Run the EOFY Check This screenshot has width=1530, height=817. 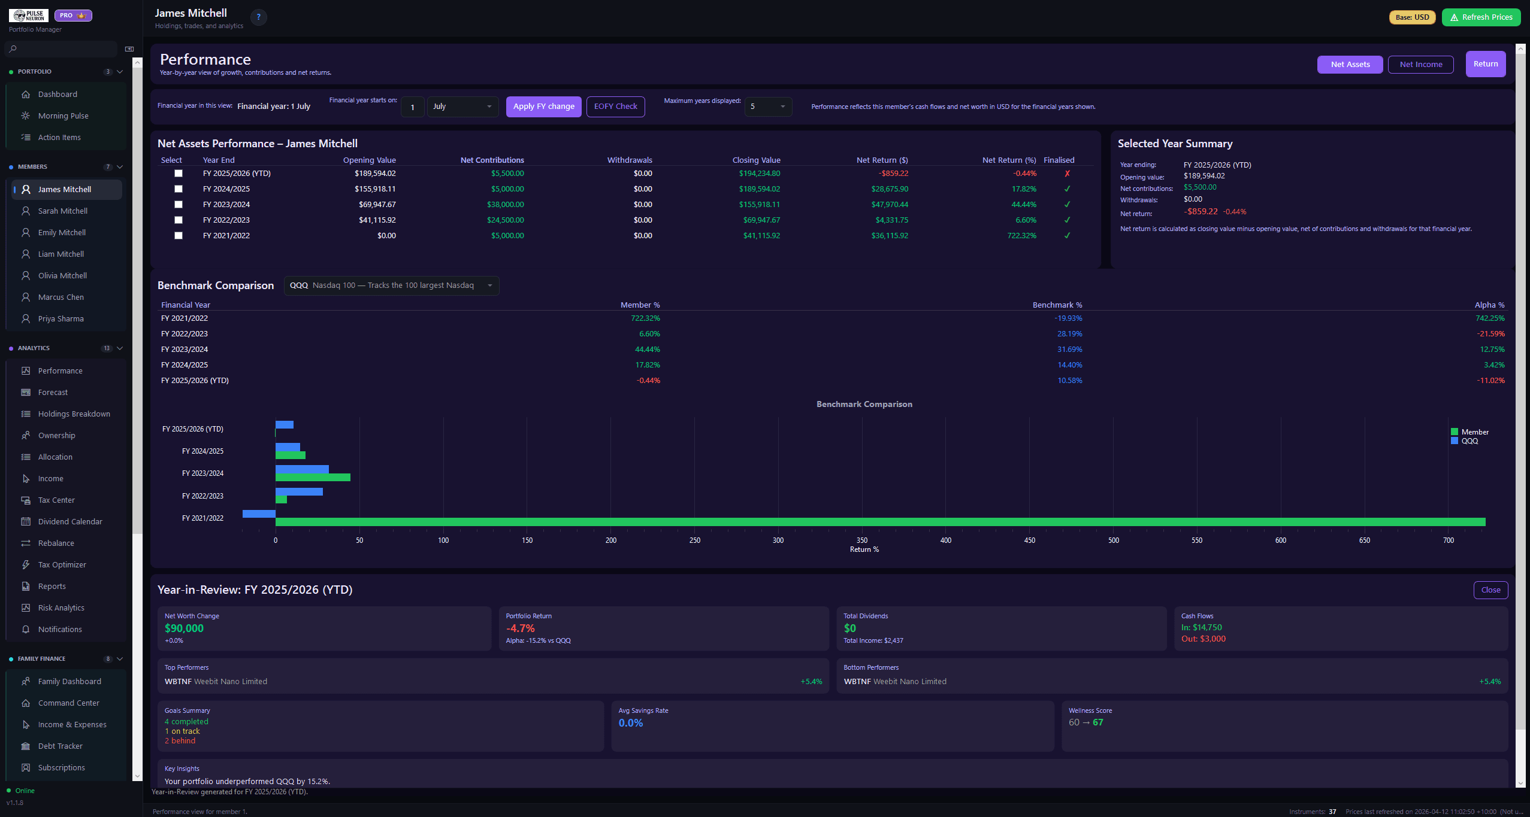615,107
